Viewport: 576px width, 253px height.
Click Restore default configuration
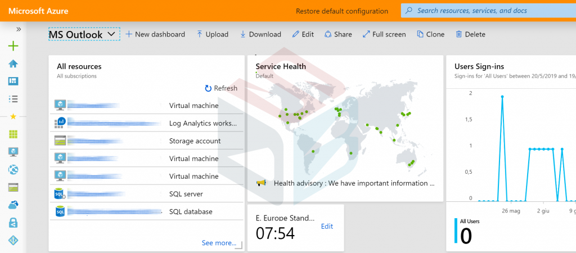tap(342, 11)
